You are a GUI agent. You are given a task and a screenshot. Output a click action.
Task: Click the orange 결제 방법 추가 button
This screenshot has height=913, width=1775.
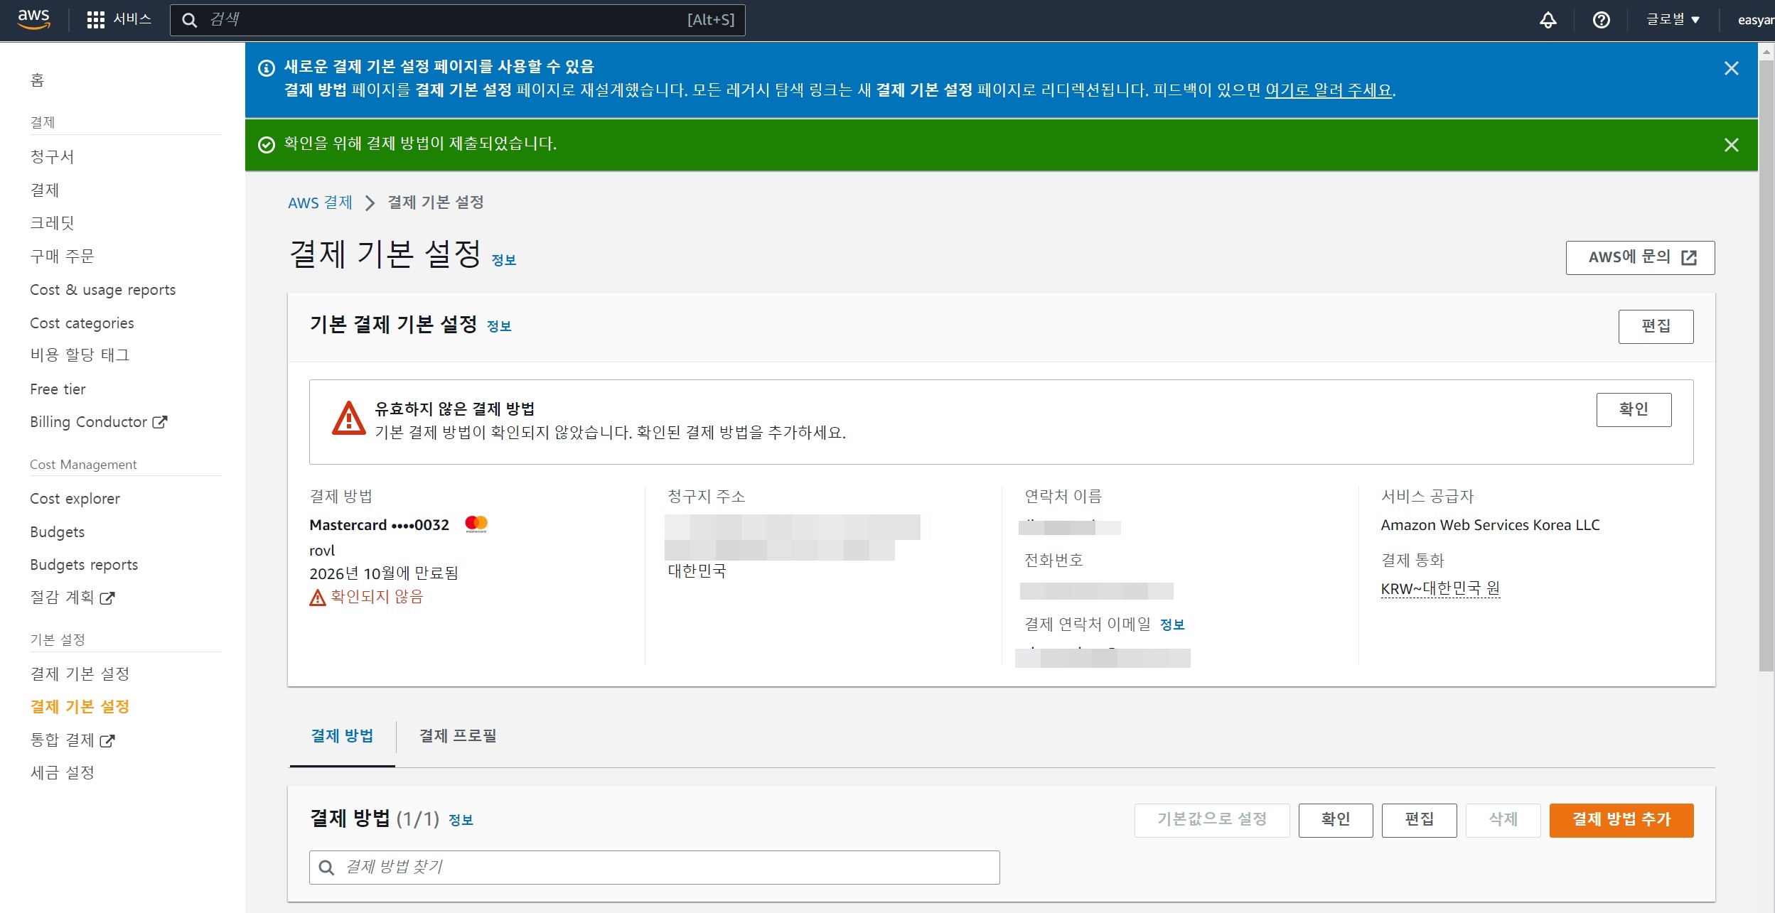1621,820
